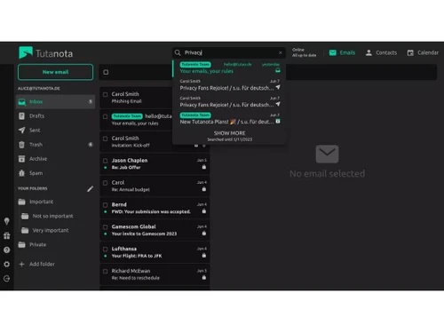Click lock icon on Gamescom Global email
Viewport: 444px width, 333px height.
204,234
